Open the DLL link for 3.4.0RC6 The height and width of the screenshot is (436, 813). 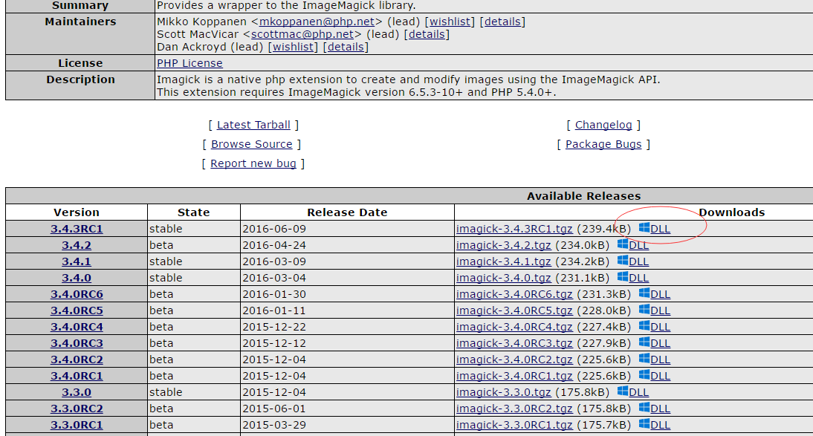tap(660, 294)
